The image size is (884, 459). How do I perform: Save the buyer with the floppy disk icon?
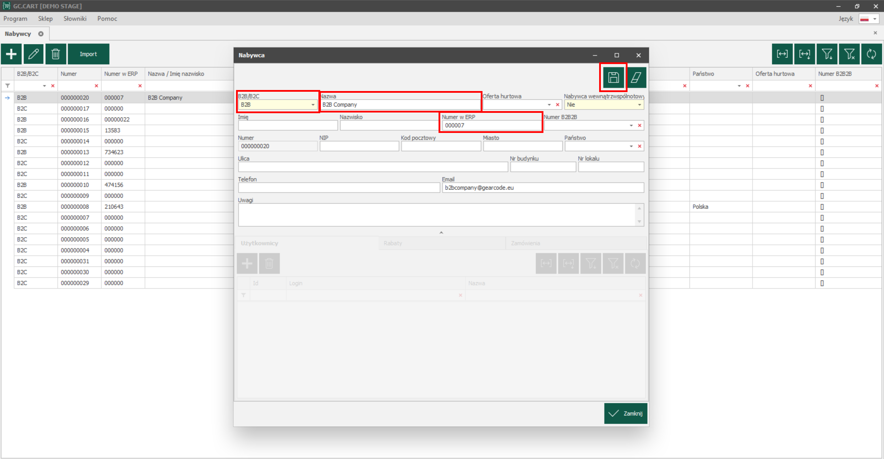coord(613,77)
